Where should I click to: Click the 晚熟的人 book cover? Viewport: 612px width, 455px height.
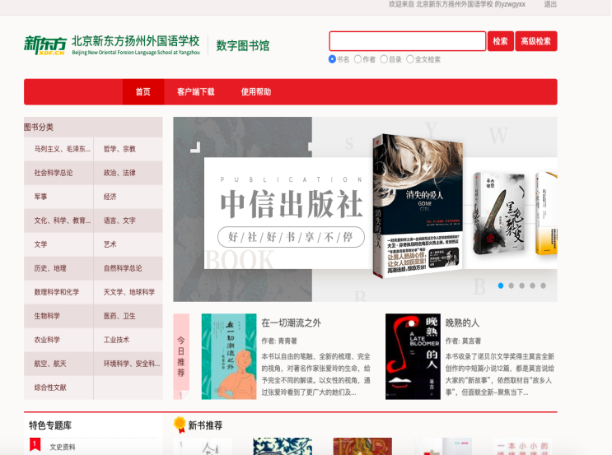413,356
